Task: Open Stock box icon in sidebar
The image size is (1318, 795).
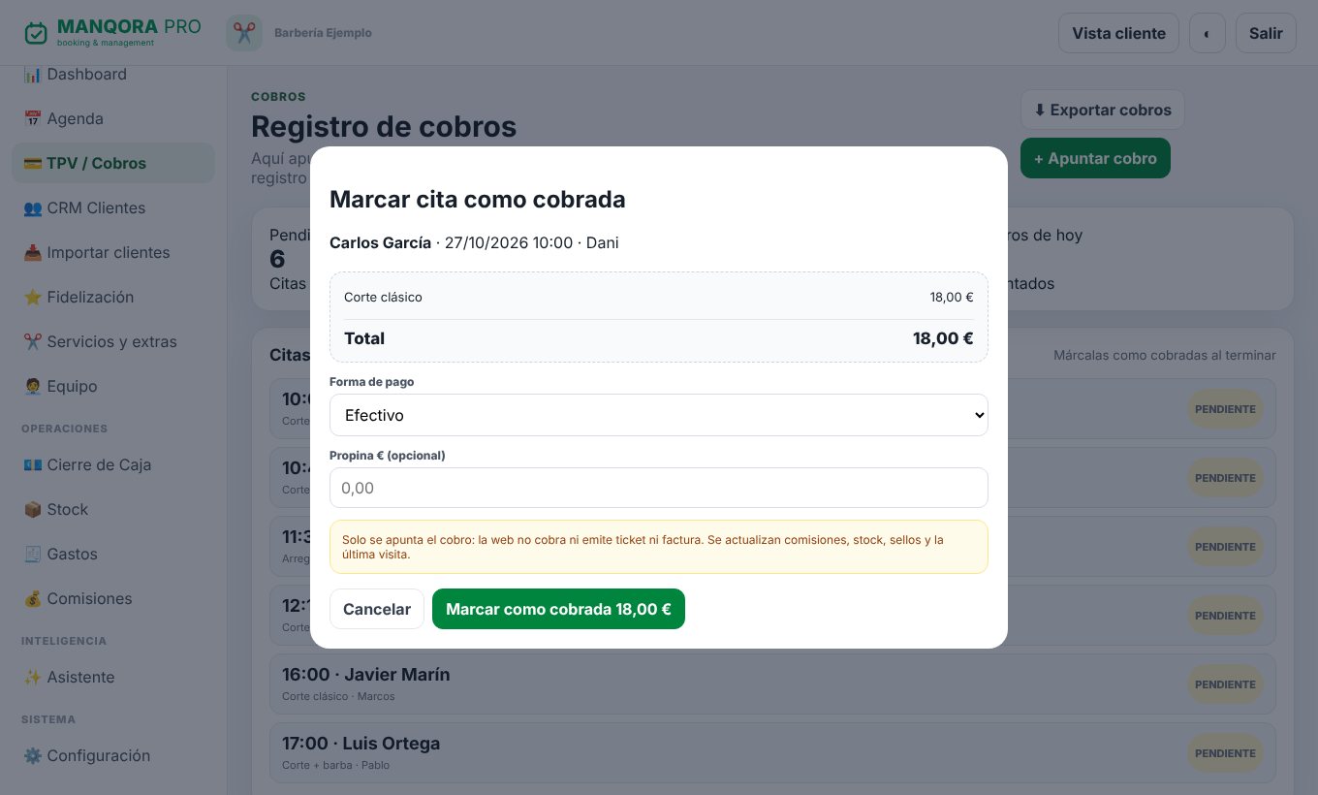Action: 32,510
